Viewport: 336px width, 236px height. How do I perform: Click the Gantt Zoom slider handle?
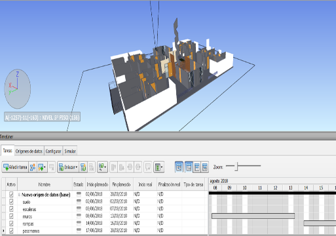pos(236,167)
